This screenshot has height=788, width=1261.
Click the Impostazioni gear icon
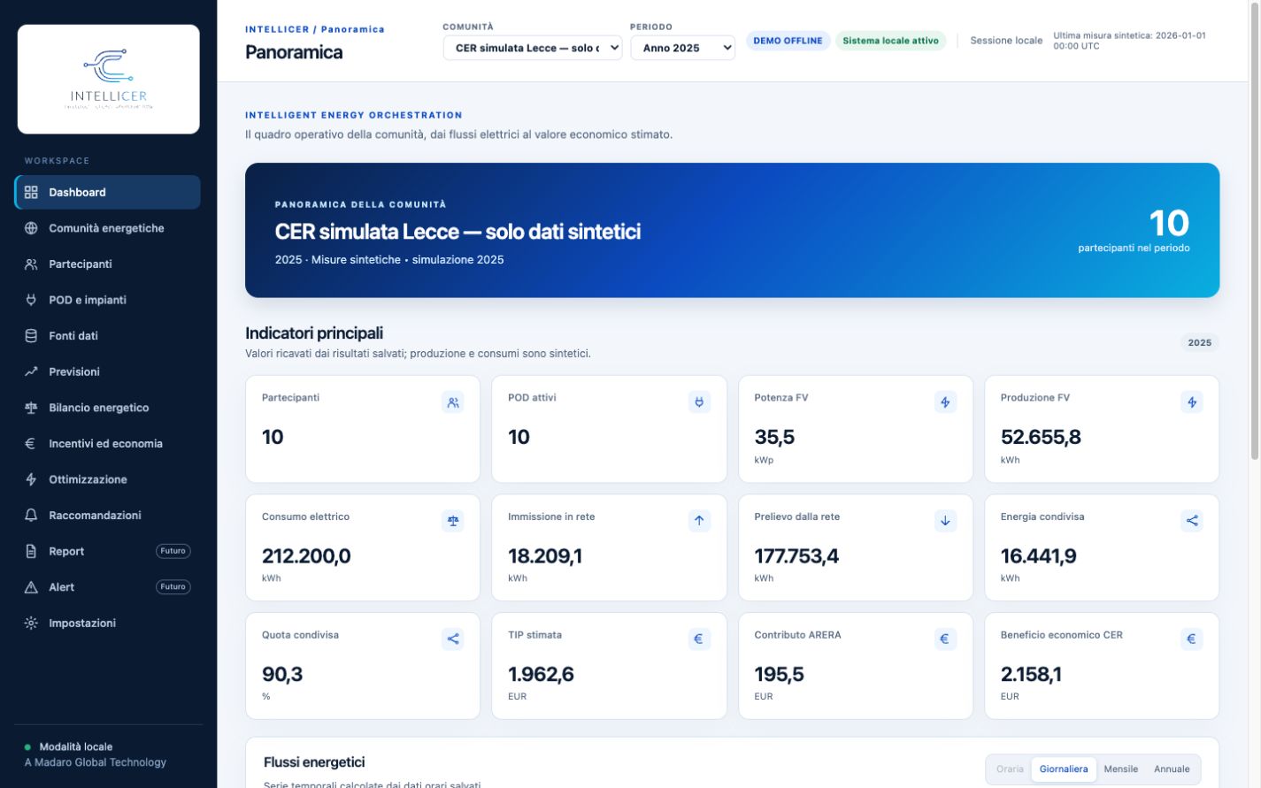point(31,624)
